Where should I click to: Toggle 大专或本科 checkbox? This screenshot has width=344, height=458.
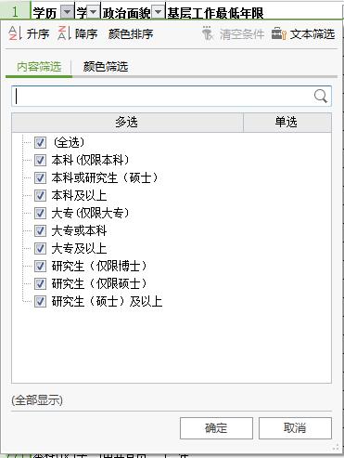tap(40, 230)
